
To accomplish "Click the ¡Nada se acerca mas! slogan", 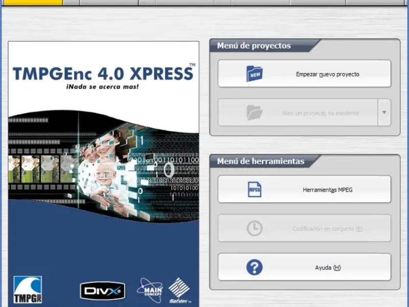I will point(102,86).
